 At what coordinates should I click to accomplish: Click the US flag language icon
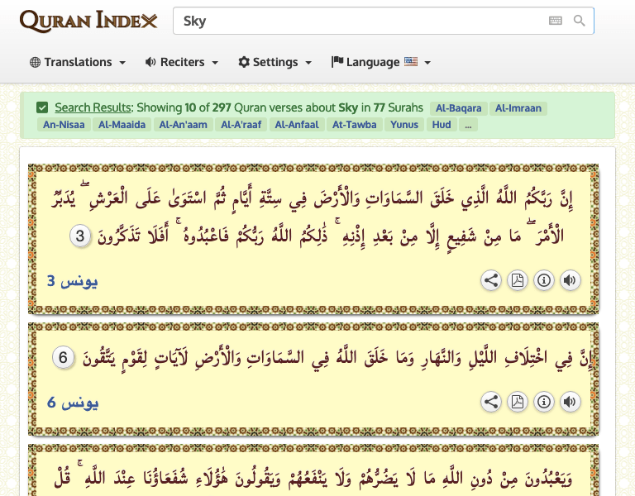[411, 62]
